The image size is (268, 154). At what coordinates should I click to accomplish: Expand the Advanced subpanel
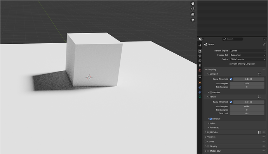point(208,127)
